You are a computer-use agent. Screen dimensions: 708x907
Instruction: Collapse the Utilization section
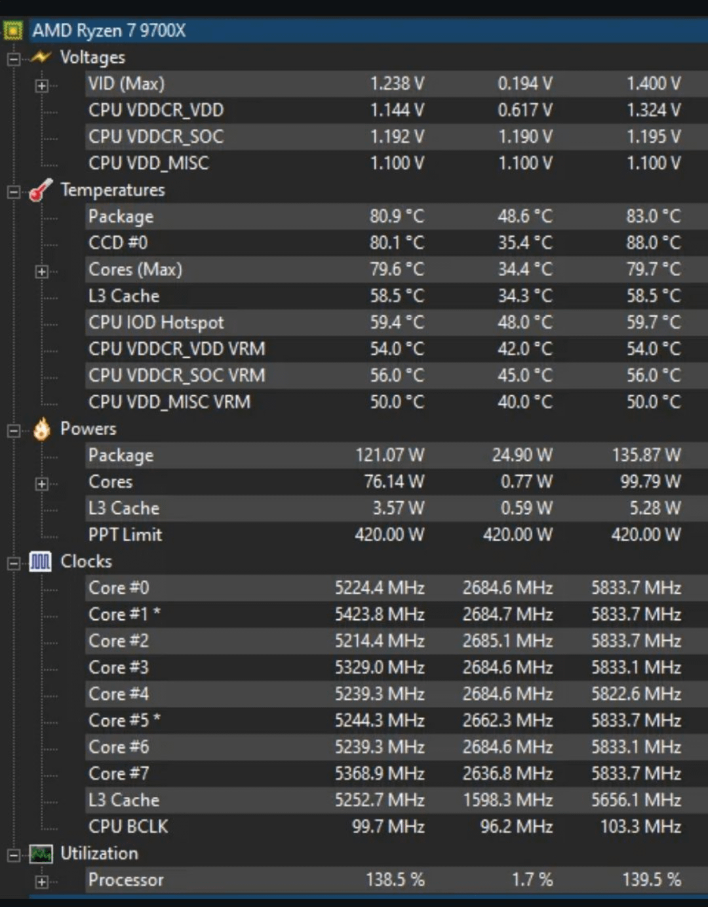[x=13, y=855]
